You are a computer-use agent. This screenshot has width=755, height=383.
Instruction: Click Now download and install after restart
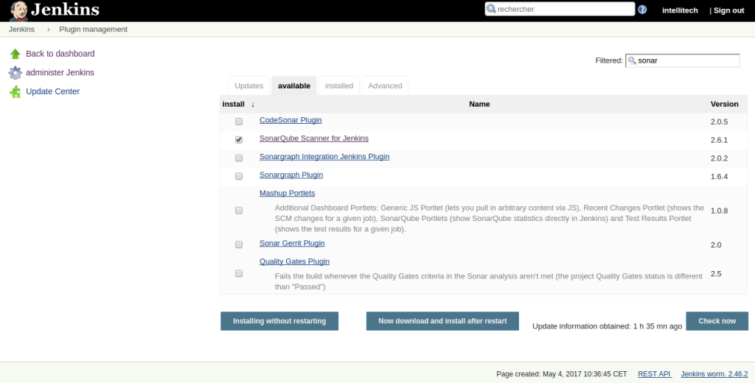point(442,321)
